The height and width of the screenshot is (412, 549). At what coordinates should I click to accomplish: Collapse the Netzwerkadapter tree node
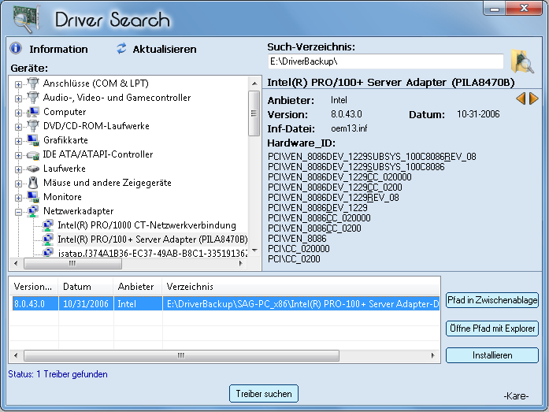coord(19,211)
